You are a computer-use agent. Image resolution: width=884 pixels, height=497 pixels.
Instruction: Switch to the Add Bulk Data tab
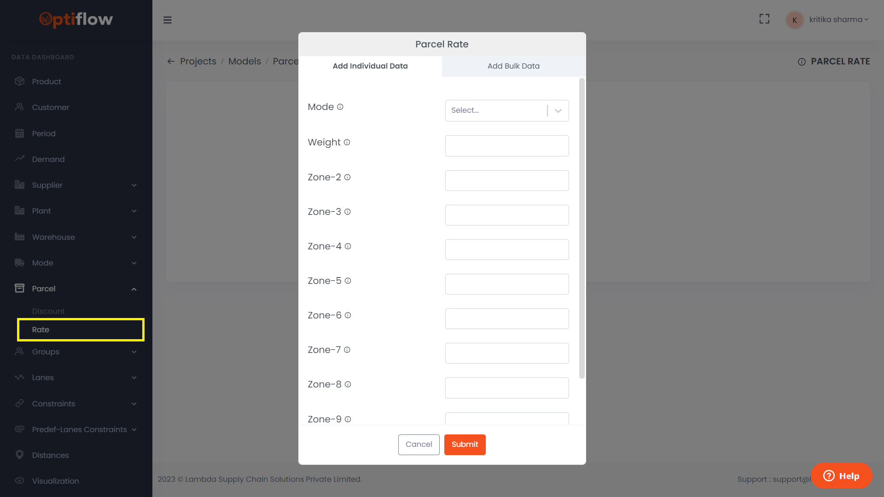pyautogui.click(x=513, y=66)
